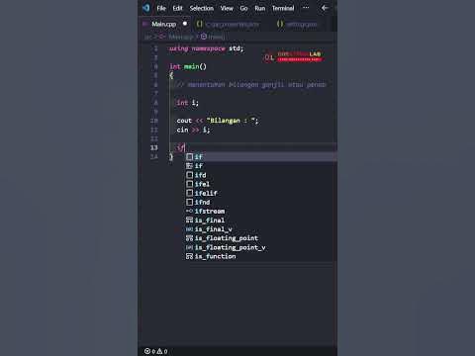The width and height of the screenshot is (475, 356).
Task: Click the snippet icon beside ifd
Action: pyautogui.click(x=189, y=175)
